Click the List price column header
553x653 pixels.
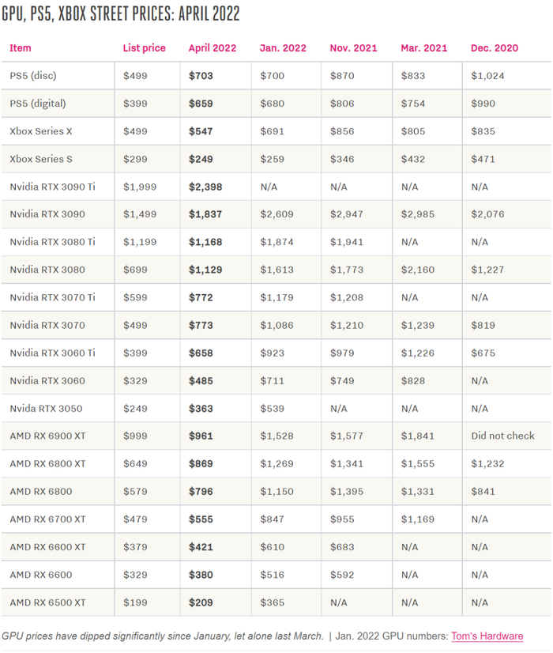(144, 48)
